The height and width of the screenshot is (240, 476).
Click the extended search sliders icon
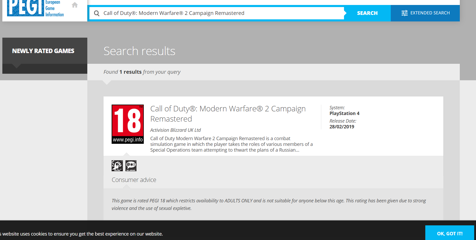tap(404, 13)
